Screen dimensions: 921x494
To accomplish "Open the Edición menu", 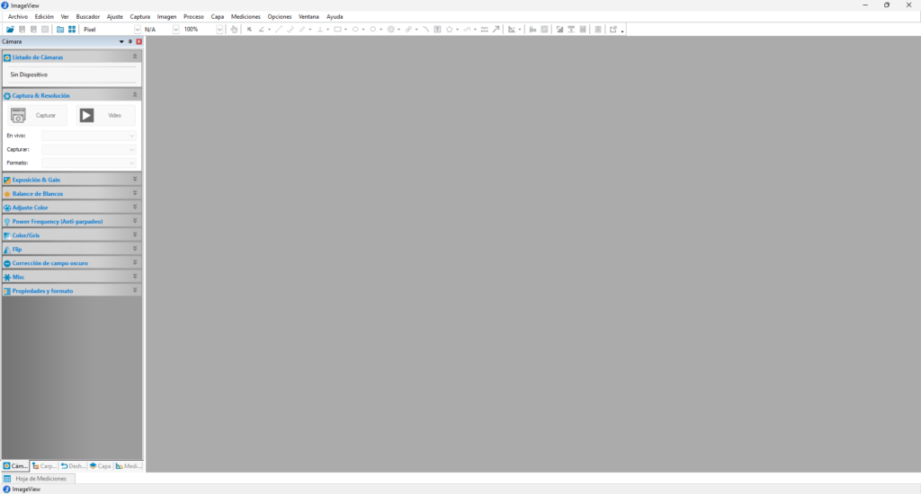I will (44, 16).
